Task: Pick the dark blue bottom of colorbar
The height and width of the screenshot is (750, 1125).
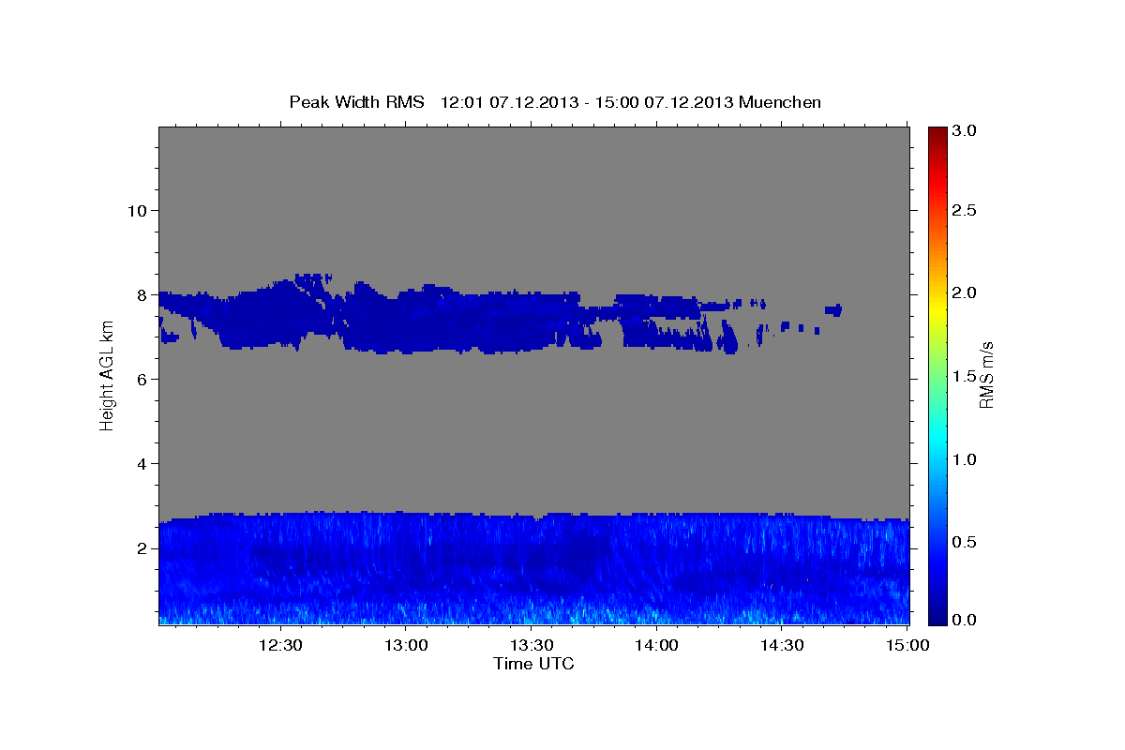Action: click(x=937, y=619)
